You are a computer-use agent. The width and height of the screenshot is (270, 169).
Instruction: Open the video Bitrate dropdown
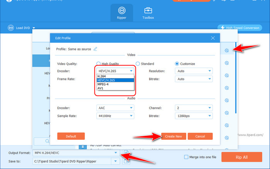tap(194, 79)
